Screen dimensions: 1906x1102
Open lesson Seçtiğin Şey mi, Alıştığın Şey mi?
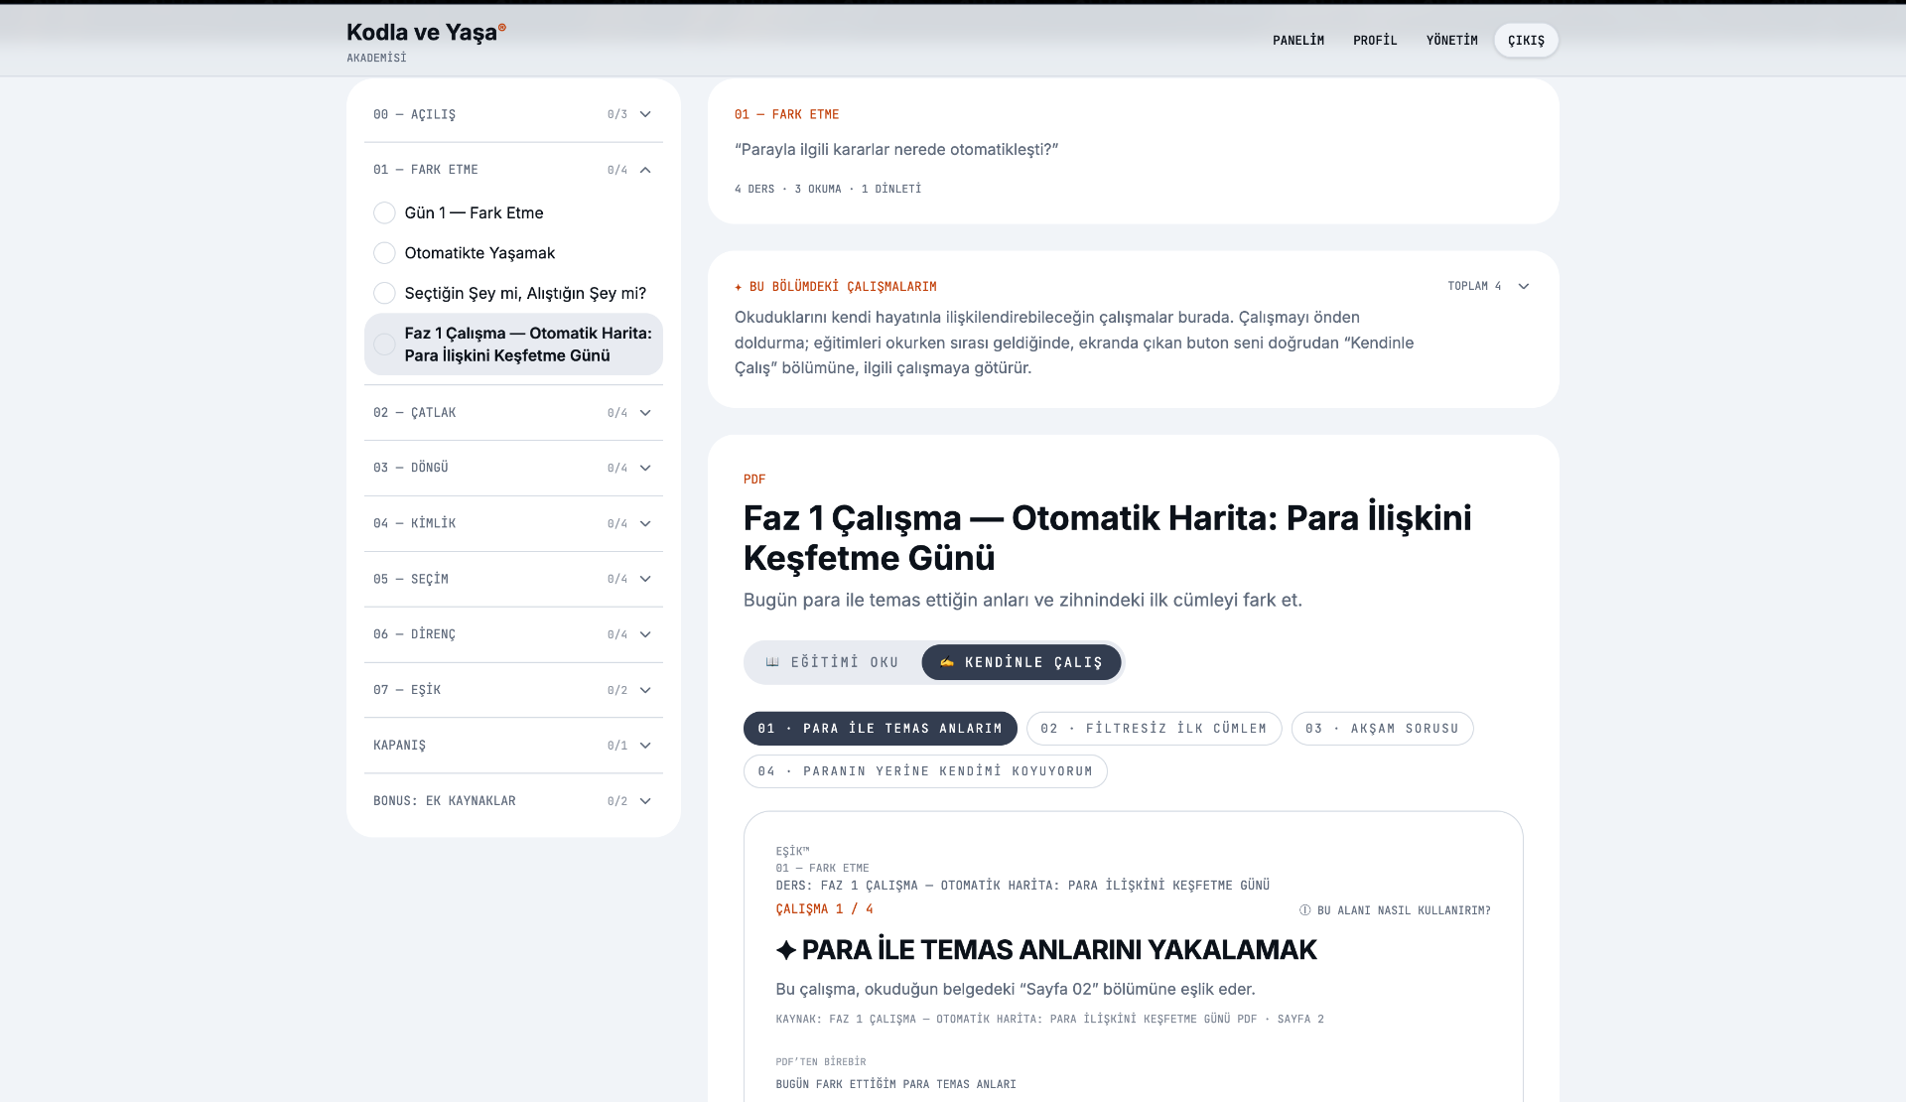point(525,293)
